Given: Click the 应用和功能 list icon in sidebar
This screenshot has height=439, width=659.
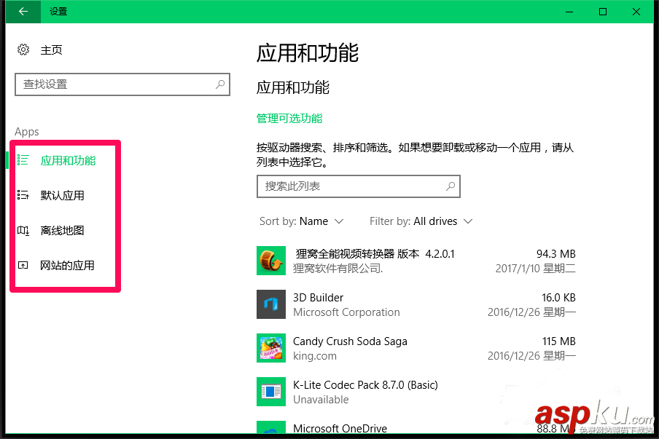Looking at the screenshot, I should click(23, 160).
